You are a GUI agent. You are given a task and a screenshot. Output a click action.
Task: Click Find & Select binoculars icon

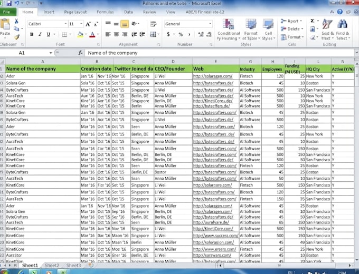[343, 30]
